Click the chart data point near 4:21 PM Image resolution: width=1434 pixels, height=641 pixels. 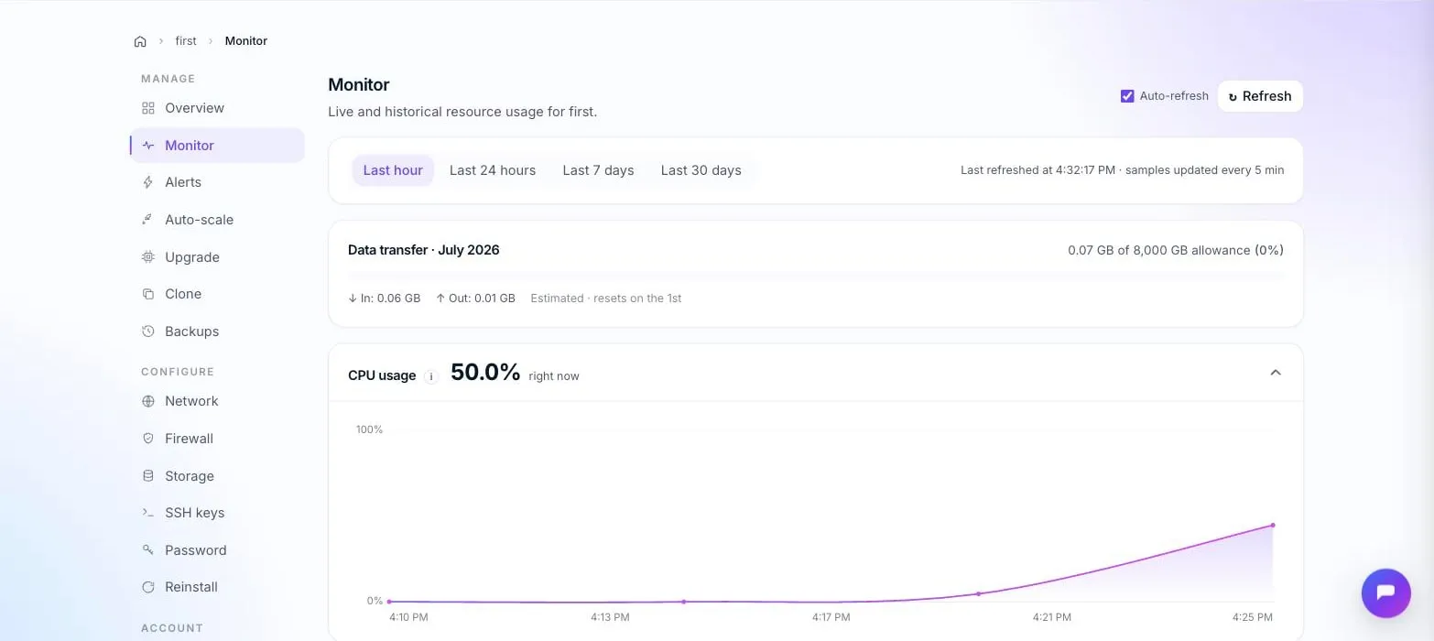click(x=978, y=594)
